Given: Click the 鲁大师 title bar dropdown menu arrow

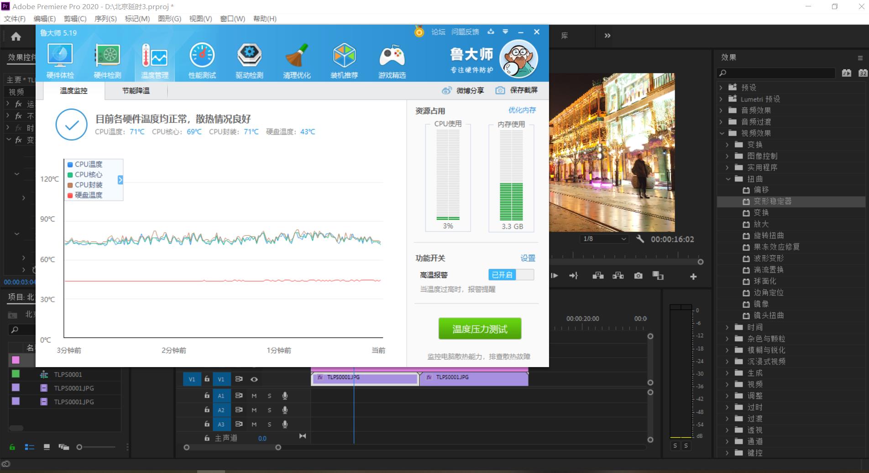Looking at the screenshot, I should (x=505, y=32).
